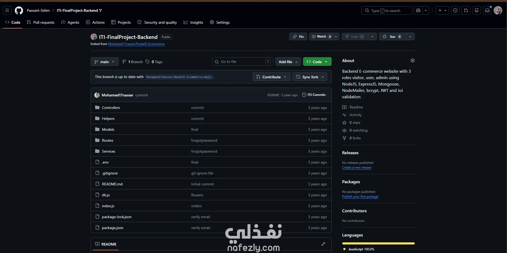Open the hamburger navigation menu
The height and width of the screenshot is (253, 507).
(x=7, y=10)
